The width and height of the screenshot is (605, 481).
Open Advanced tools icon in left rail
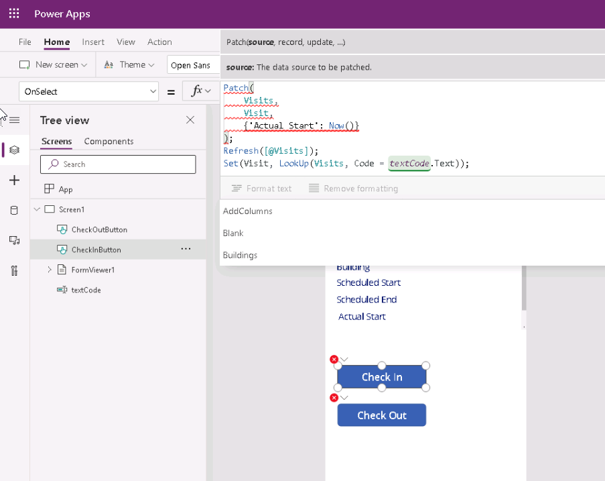coord(14,270)
